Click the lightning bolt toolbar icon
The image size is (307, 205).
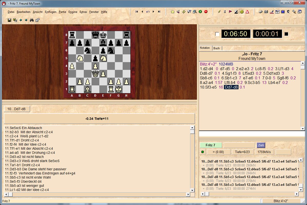pyautogui.click(x=219, y=12)
